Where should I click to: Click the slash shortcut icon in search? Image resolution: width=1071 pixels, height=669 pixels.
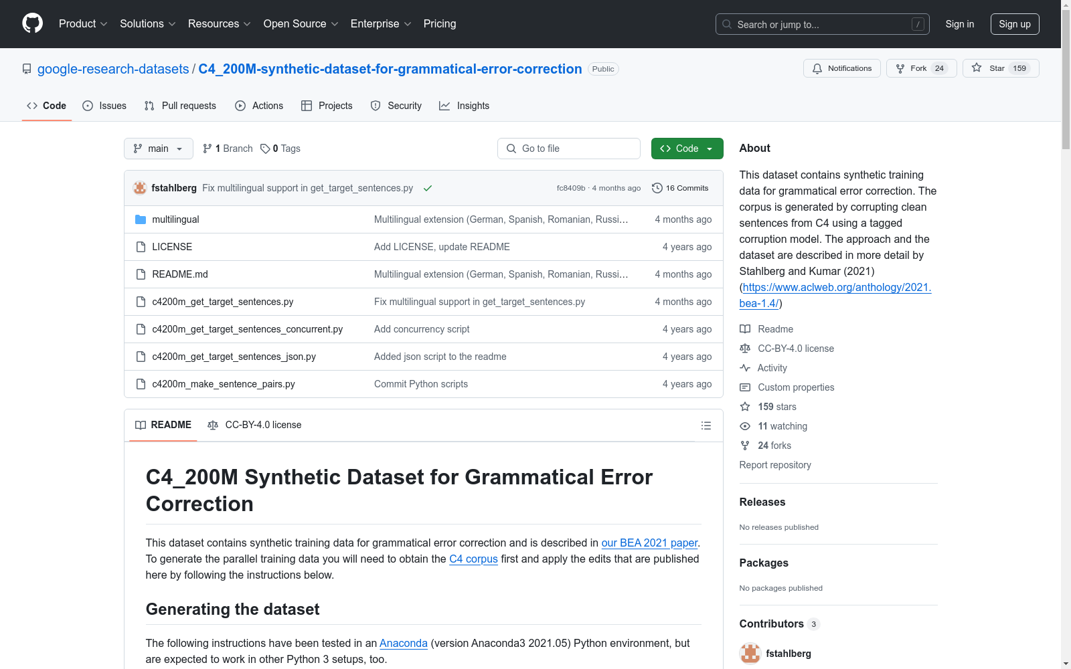coord(918,24)
